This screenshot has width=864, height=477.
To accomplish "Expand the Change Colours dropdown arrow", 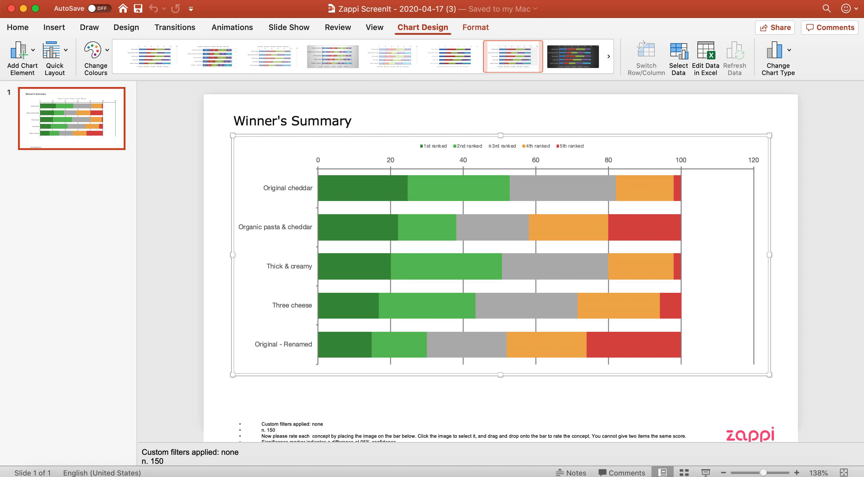I will tap(107, 50).
